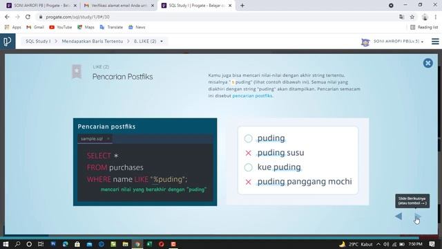
Task: Select the sample.sql file tab
Action: (95, 139)
